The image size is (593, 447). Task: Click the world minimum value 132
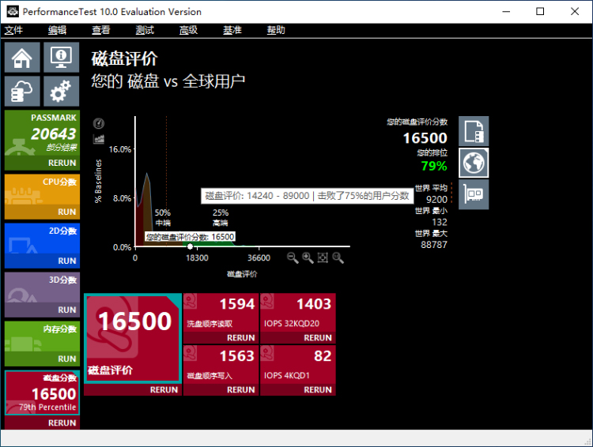[x=440, y=222]
